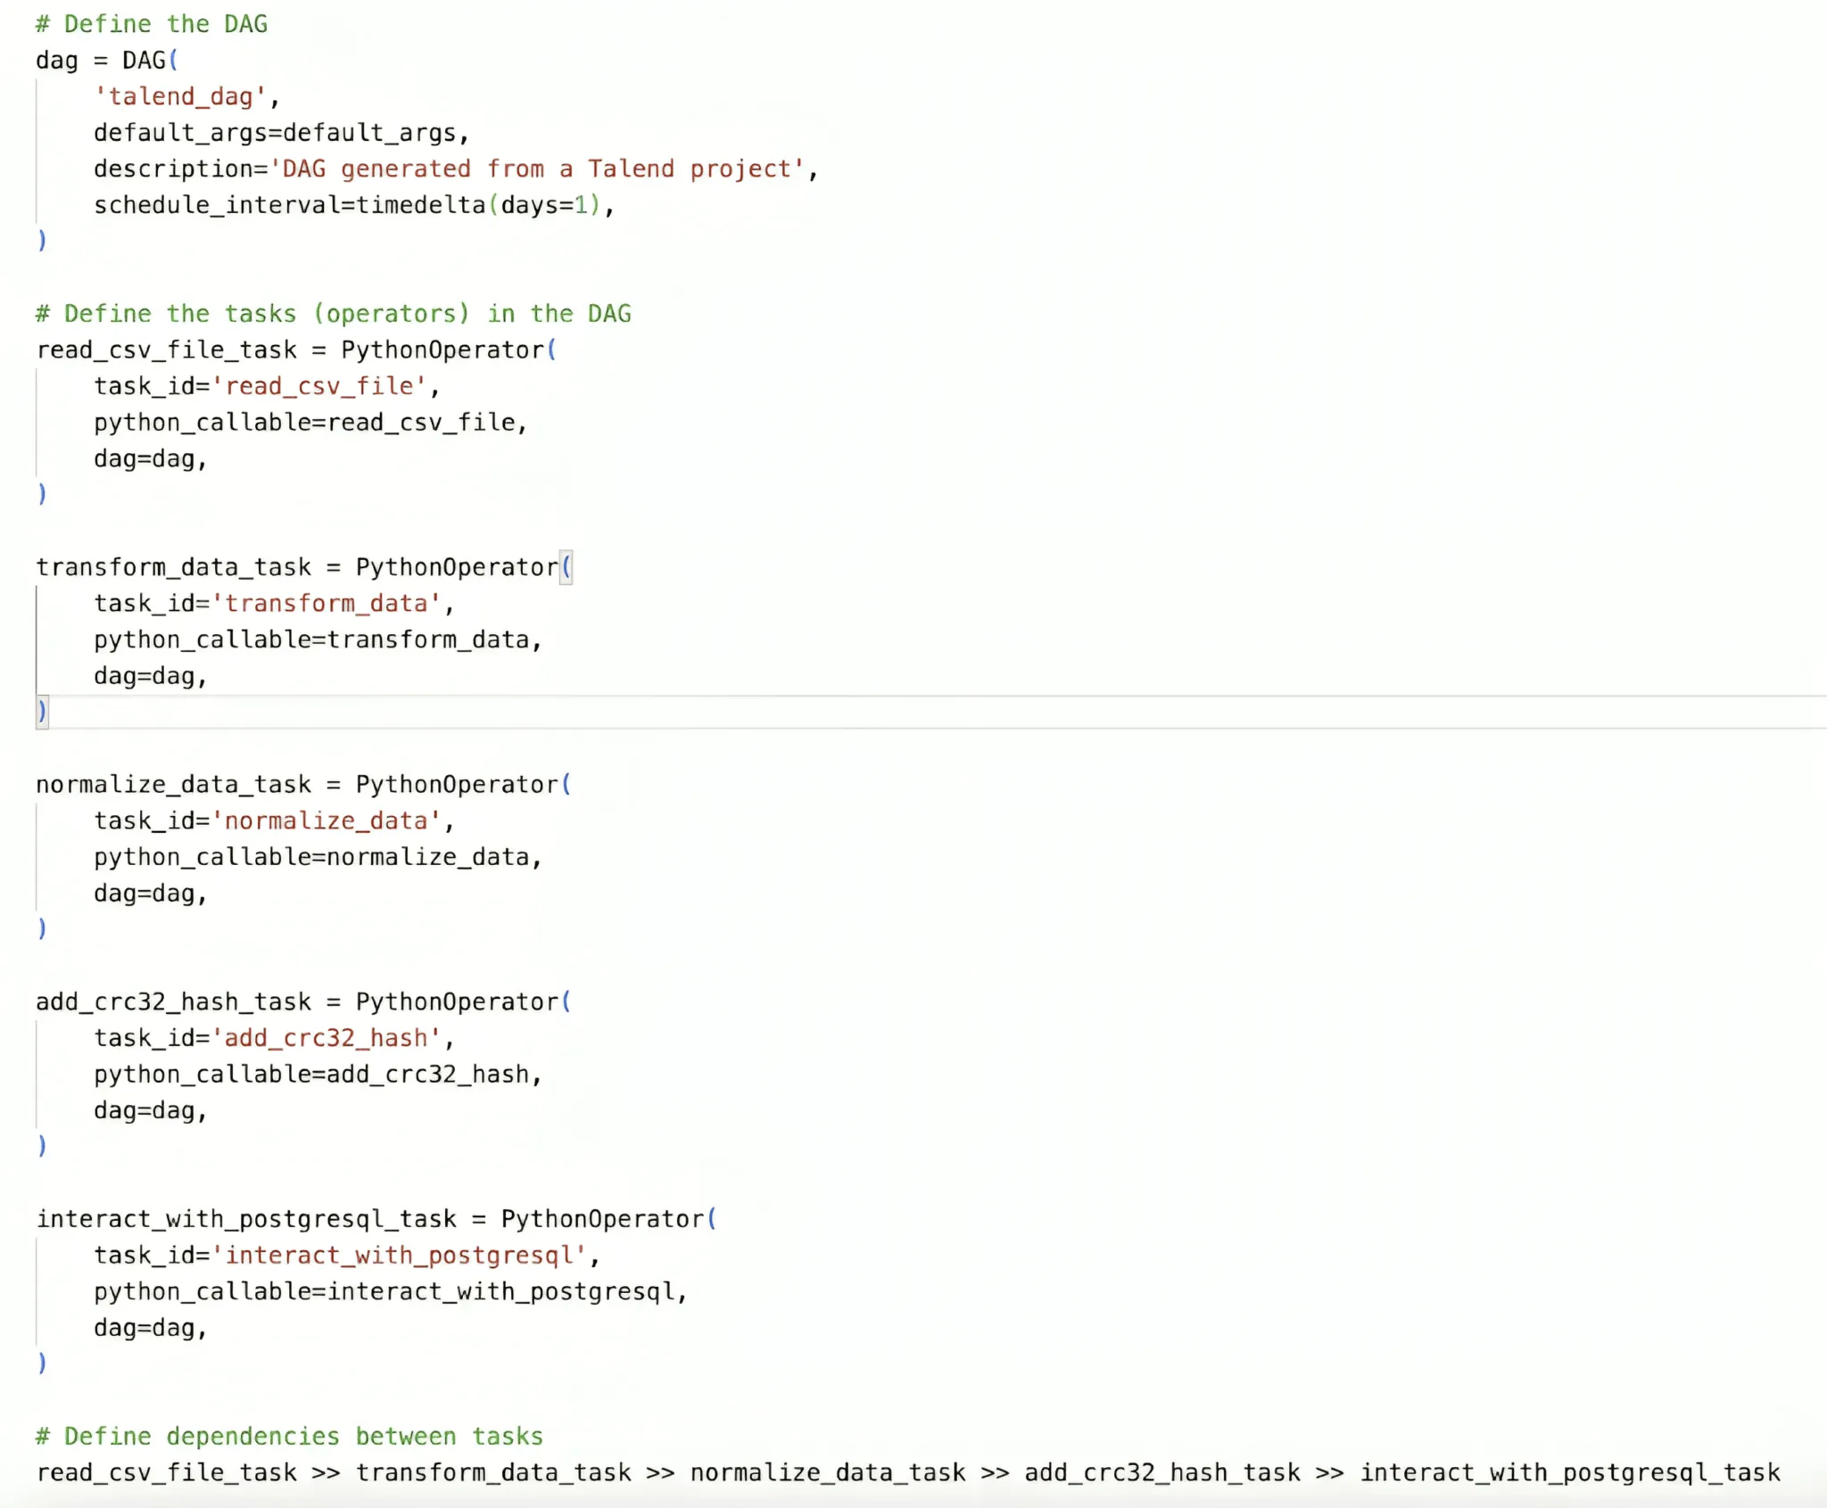Click the description string 'DAG generated from a Talend project'
Viewport: 1827px width, 1508px height.
538,169
